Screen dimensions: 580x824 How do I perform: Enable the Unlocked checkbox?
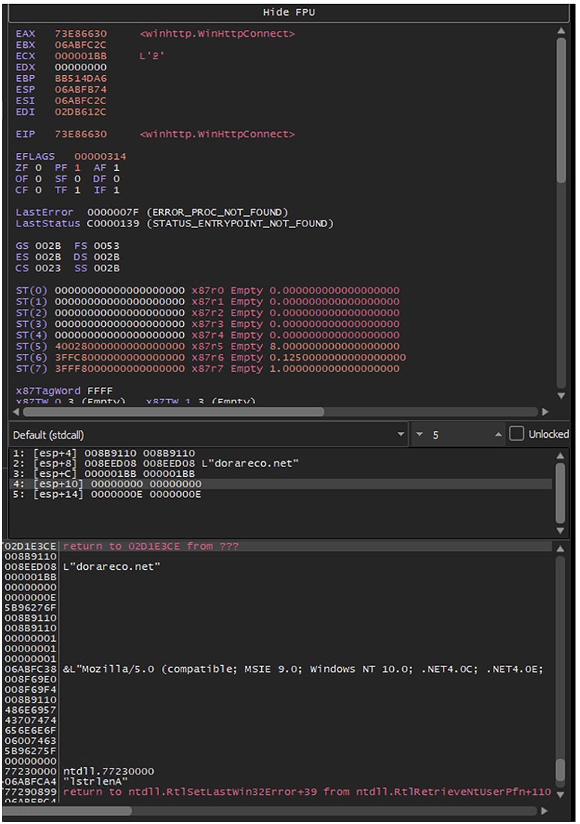[x=516, y=434]
